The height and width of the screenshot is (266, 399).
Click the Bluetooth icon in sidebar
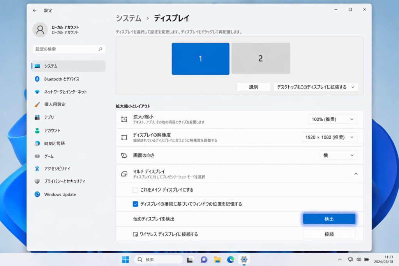click(x=37, y=79)
